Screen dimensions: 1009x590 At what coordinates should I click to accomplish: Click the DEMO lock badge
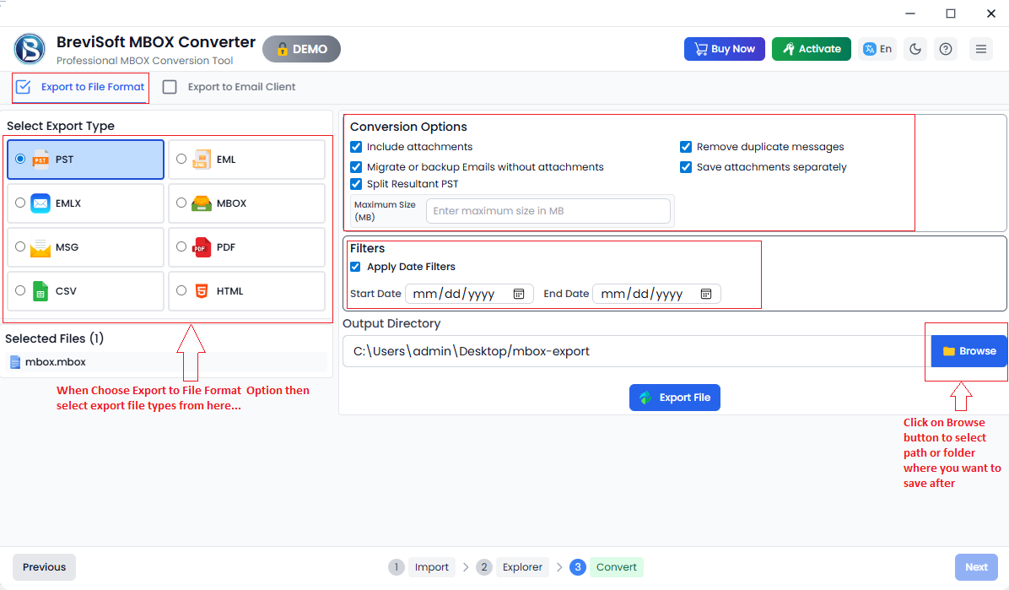(x=301, y=49)
